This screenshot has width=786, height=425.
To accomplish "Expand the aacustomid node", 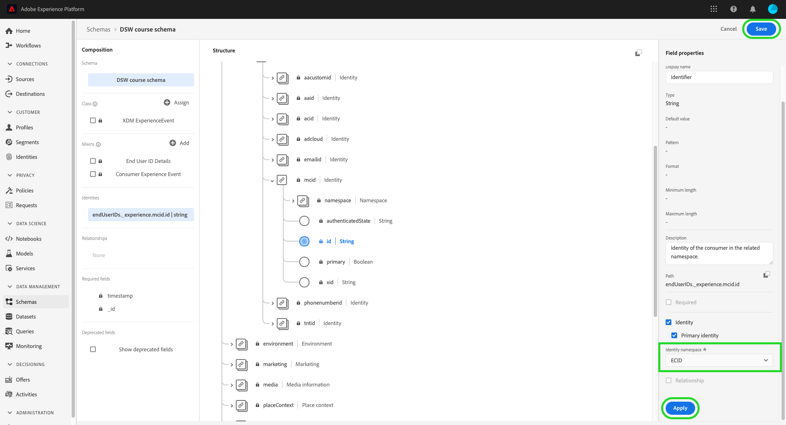I will 272,78.
